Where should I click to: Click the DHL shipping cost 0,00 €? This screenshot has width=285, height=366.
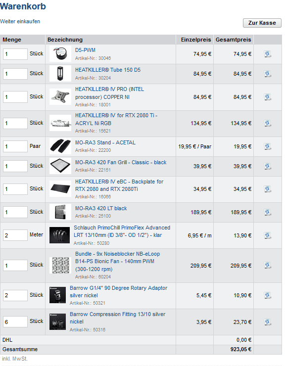click(244, 340)
